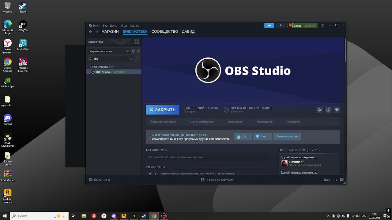392x220 pixels.
Task: Select the Google Chrome desktop icon
Action: click(x=7, y=65)
